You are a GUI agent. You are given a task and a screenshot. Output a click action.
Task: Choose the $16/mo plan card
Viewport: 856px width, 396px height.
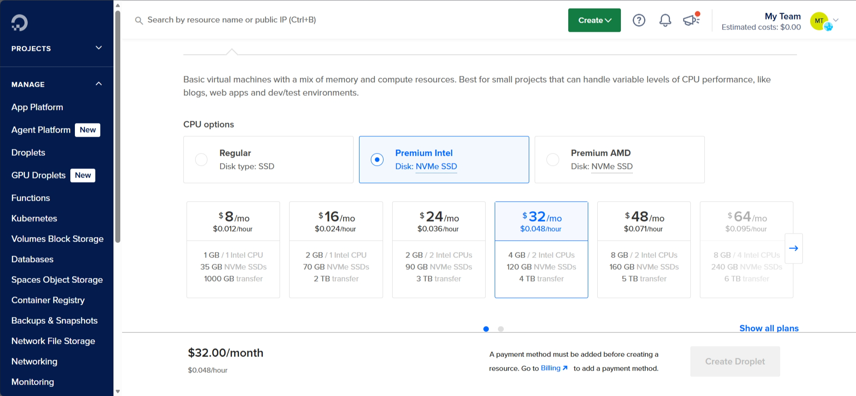click(x=336, y=250)
